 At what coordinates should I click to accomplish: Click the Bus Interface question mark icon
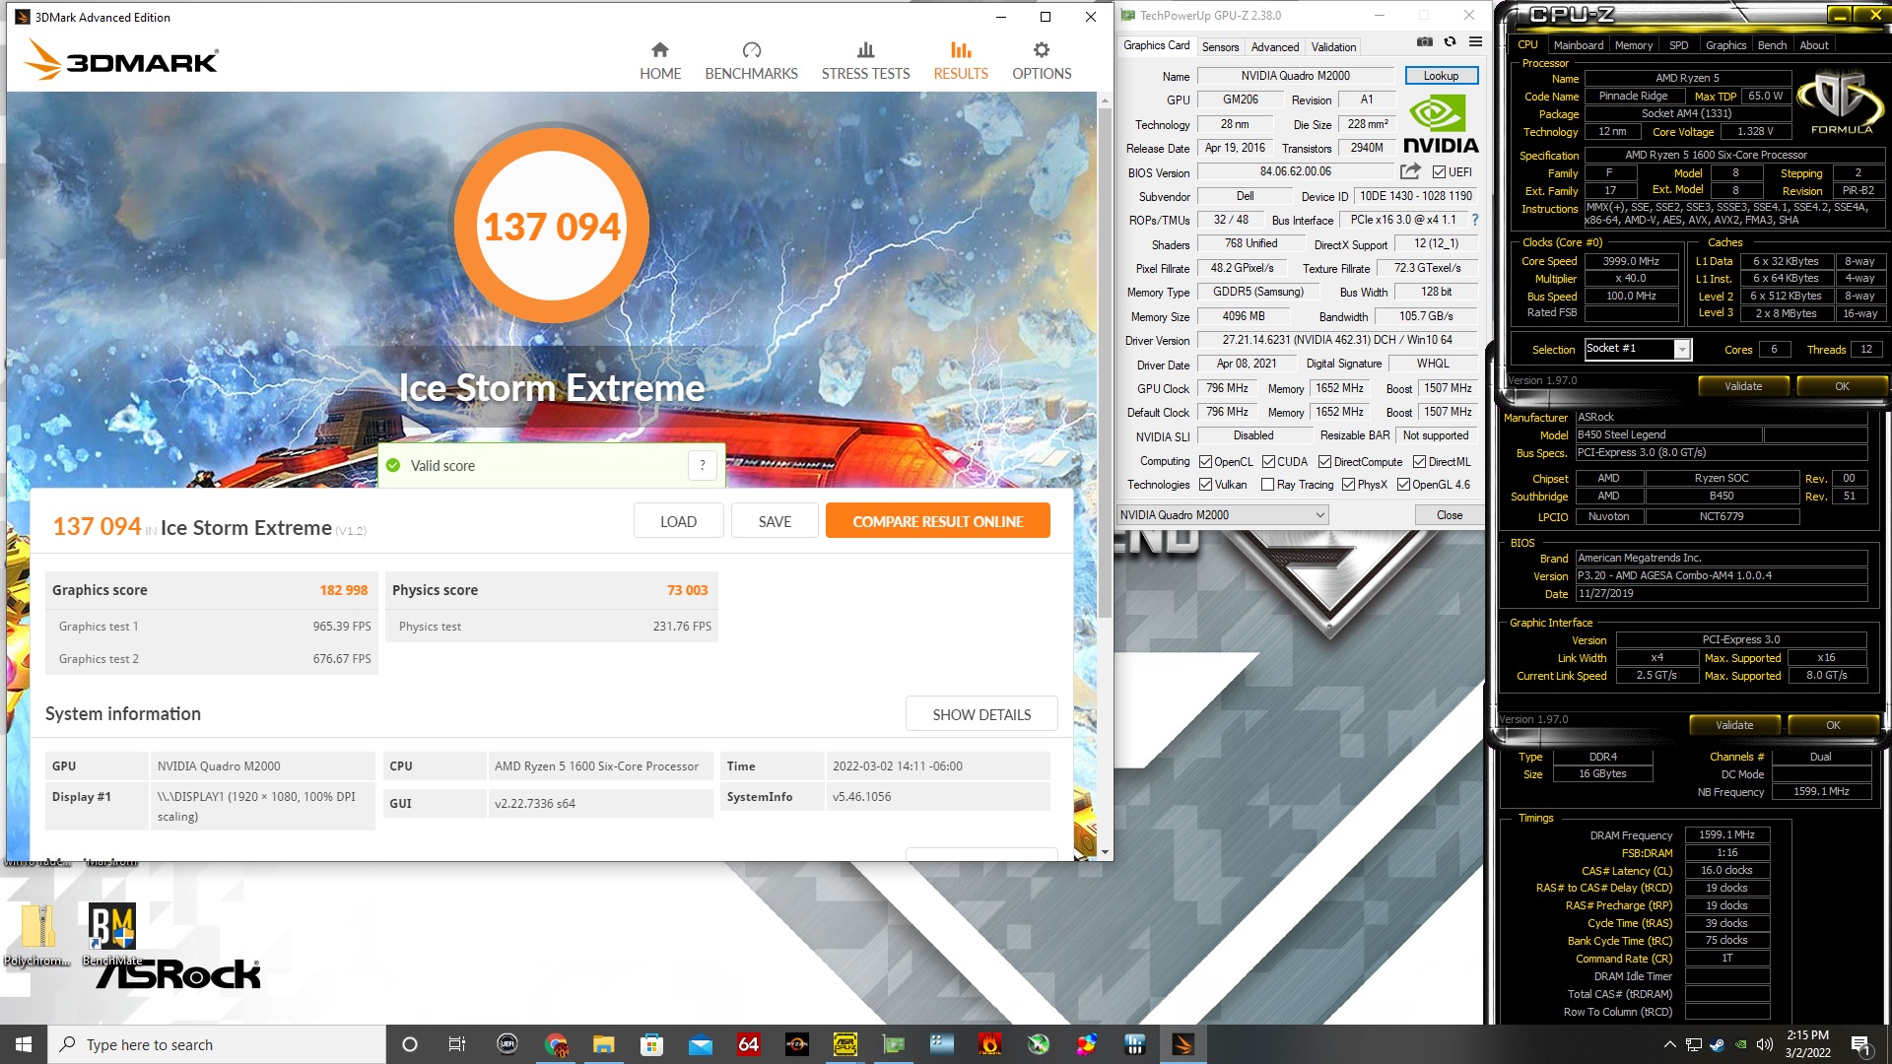(1475, 220)
